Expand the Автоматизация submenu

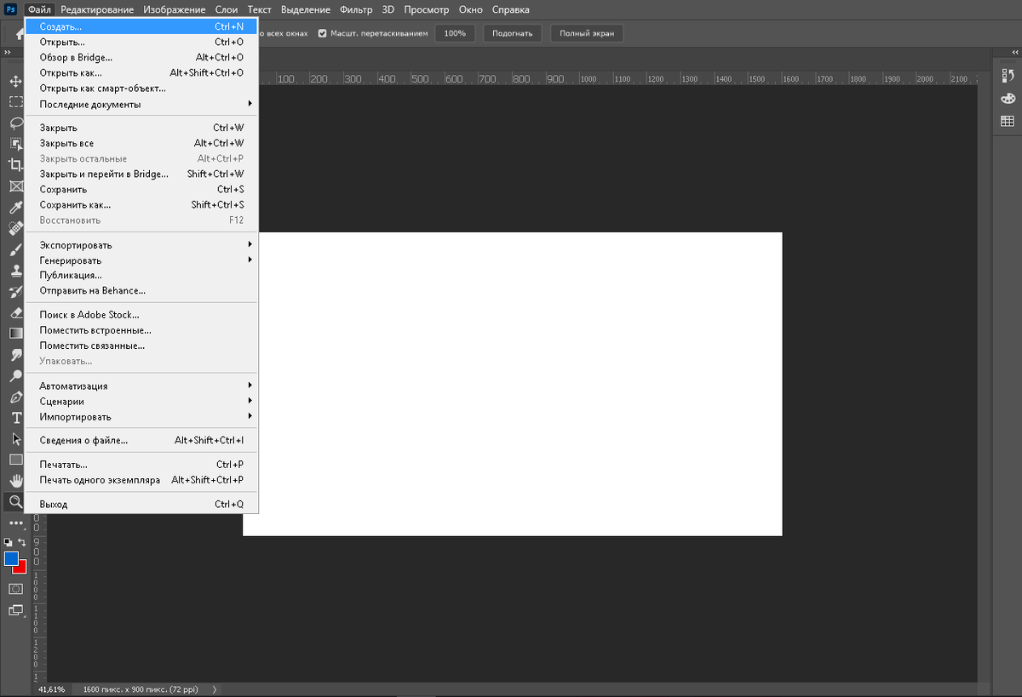pos(141,386)
